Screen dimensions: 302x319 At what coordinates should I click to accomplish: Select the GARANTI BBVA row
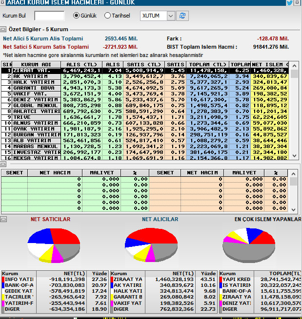tap(145, 88)
